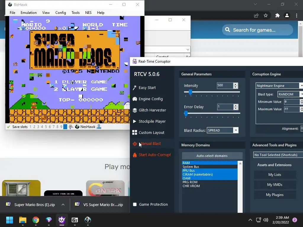Click the Error Delay slider handle
Screen dimensions: 303x227
[x=186, y=113]
